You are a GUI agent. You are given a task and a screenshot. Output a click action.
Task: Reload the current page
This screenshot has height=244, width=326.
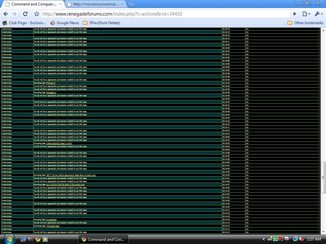(25, 14)
